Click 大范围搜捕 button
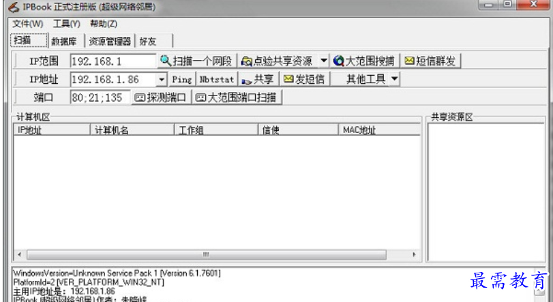Viewport: 553px width, 302px height. click(x=364, y=61)
